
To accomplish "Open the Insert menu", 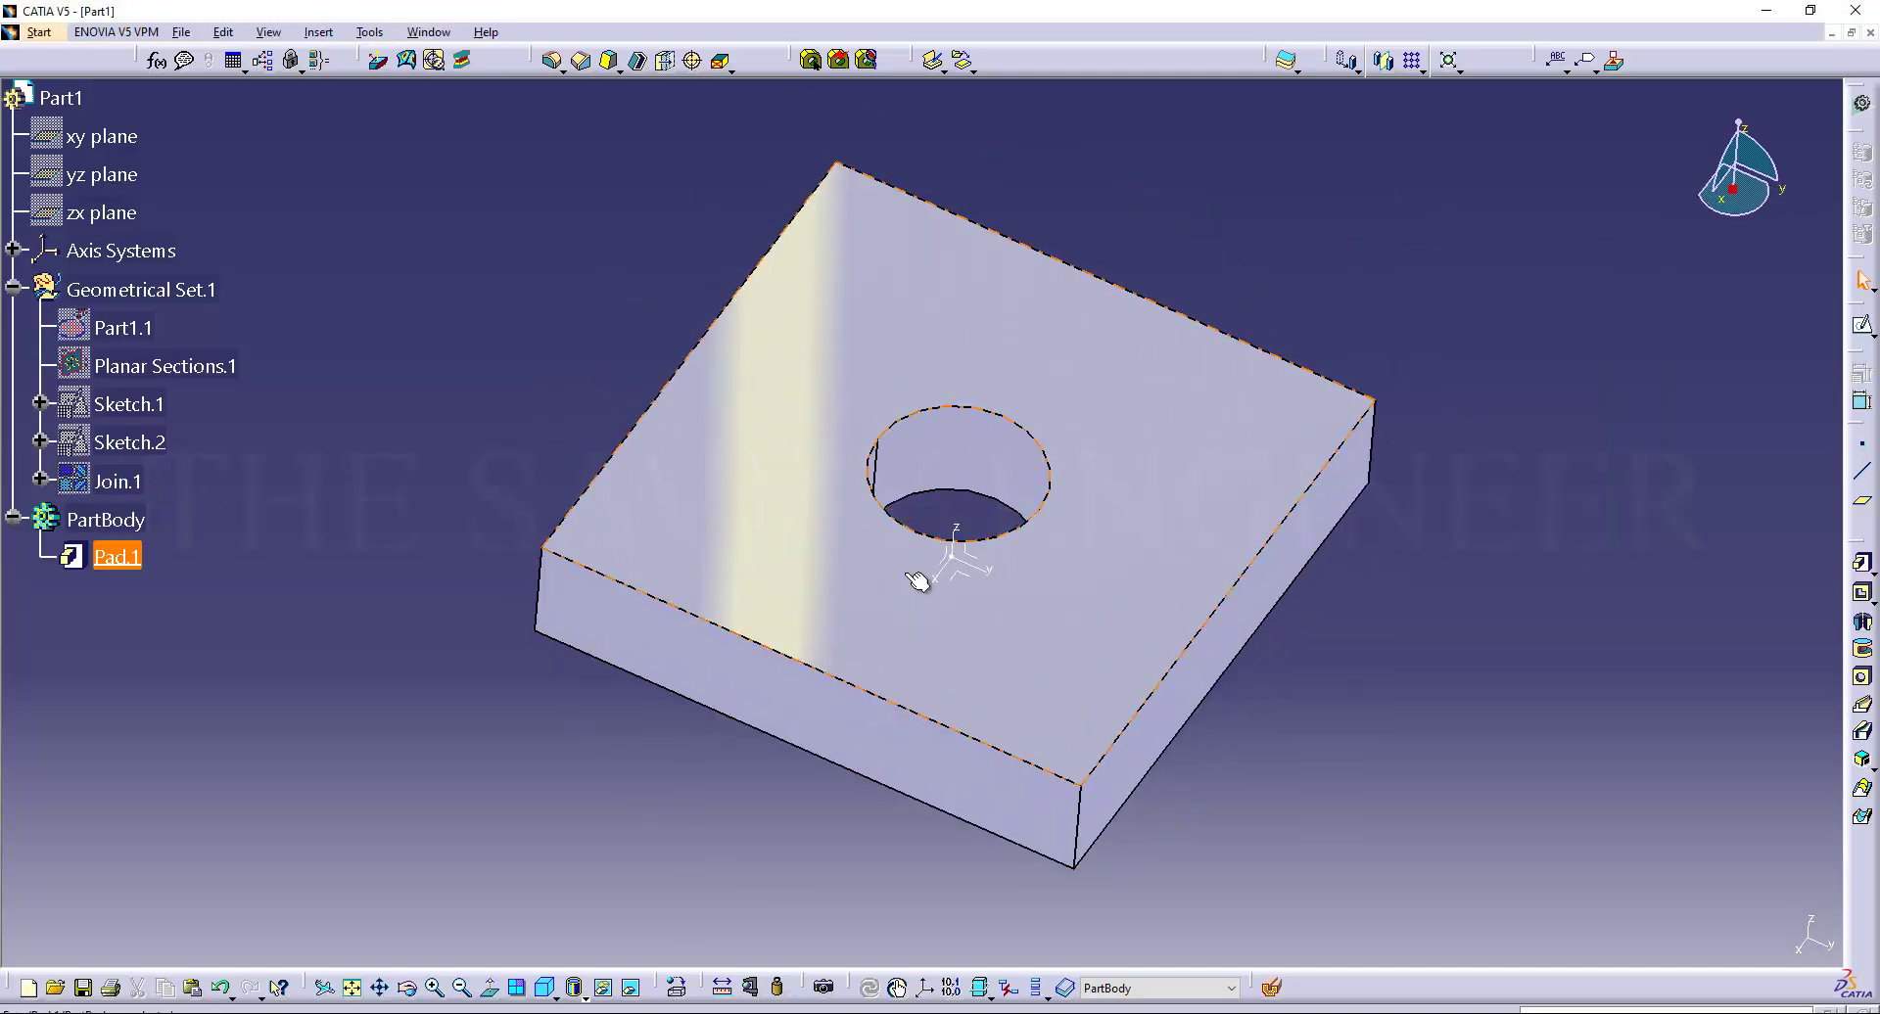I will click(318, 32).
